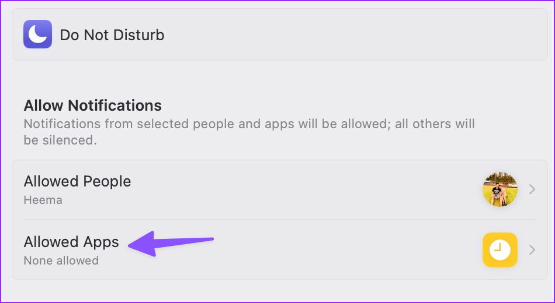Click the Do Not Disturb moon icon
This screenshot has height=303, width=555.
click(38, 34)
